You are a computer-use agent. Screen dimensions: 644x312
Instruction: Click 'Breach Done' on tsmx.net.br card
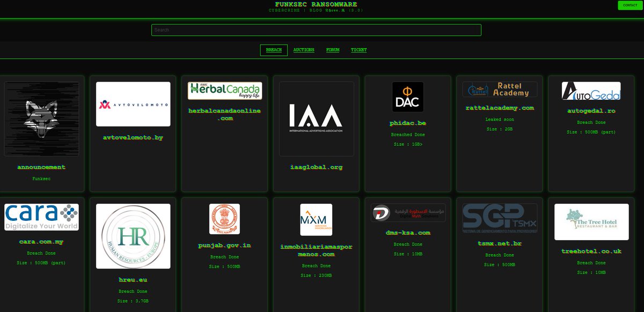click(x=500, y=255)
